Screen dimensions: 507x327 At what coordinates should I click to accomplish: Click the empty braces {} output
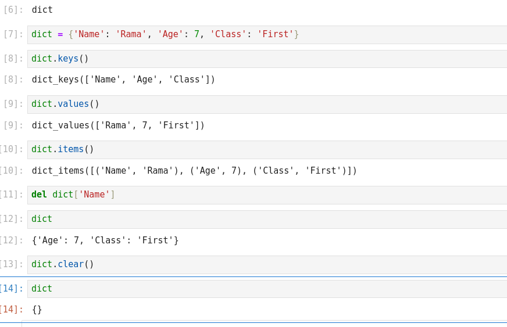(x=37, y=310)
